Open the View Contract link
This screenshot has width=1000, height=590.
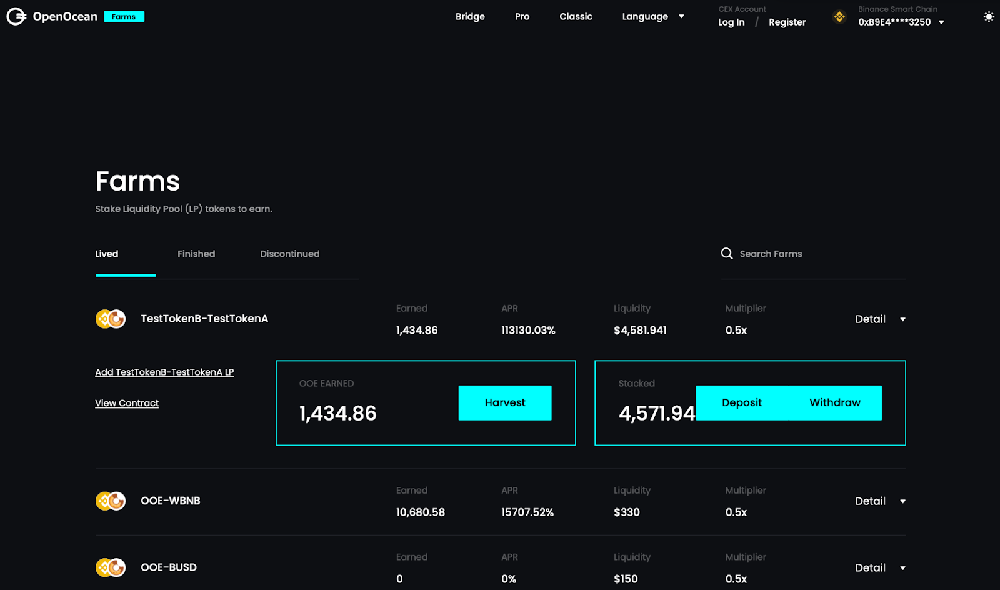(x=127, y=403)
